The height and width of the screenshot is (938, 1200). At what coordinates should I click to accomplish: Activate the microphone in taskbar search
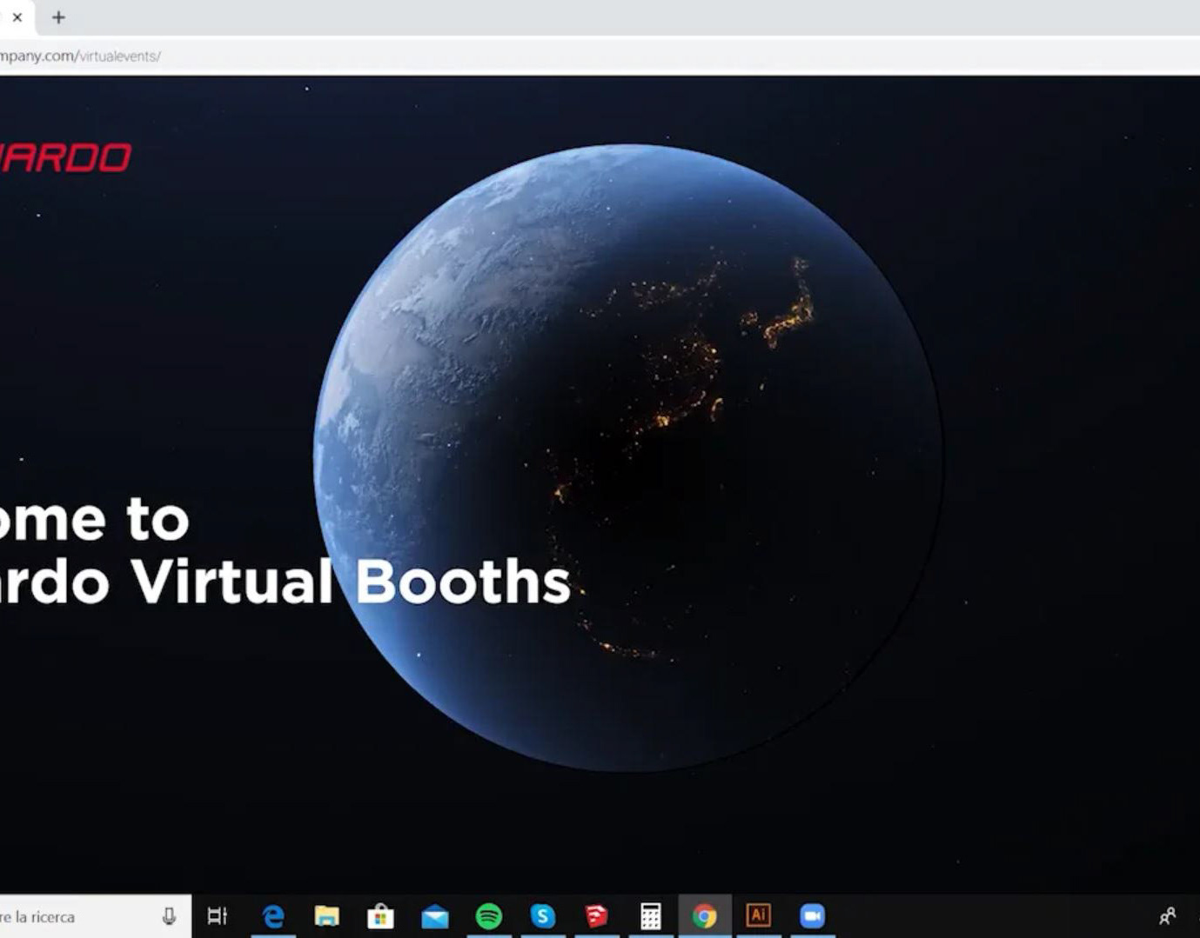coord(169,916)
